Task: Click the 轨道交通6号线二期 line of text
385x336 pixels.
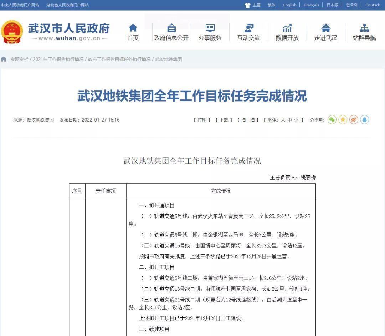Action: [x=219, y=235]
